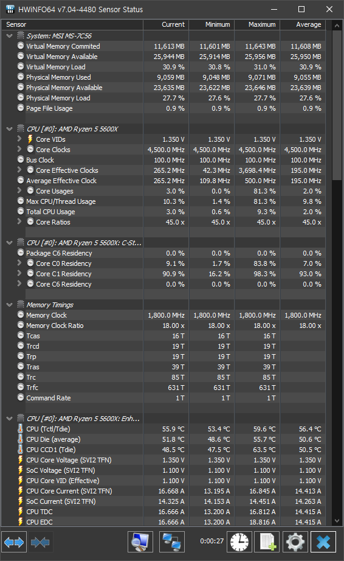The image size is (344, 561).
Task: Click icon beside Virtual Memory Commited
Action: point(21,46)
